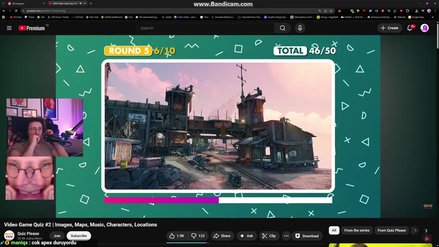
Task: Open the tab search dropdown arrow
Action: click(x=3, y=3)
